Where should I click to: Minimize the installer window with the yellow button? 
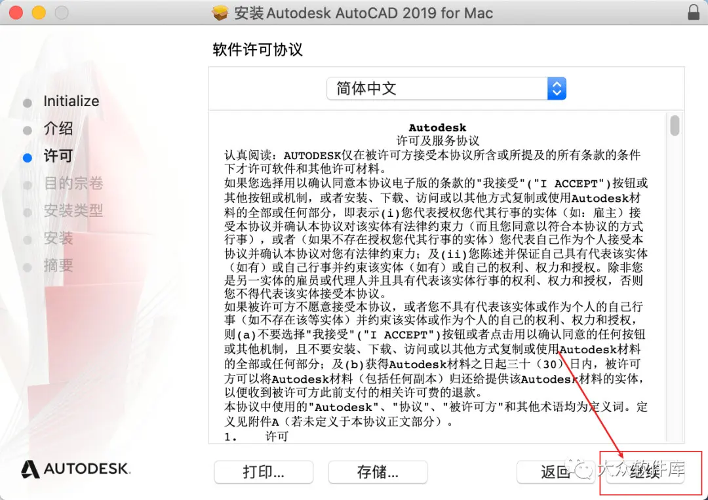click(x=39, y=12)
